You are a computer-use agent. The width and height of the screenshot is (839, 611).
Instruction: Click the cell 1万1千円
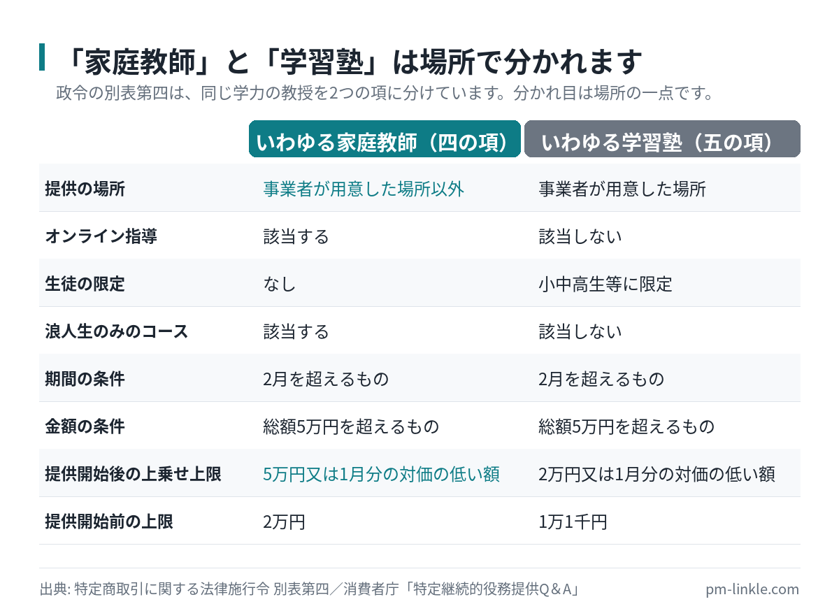coord(573,521)
